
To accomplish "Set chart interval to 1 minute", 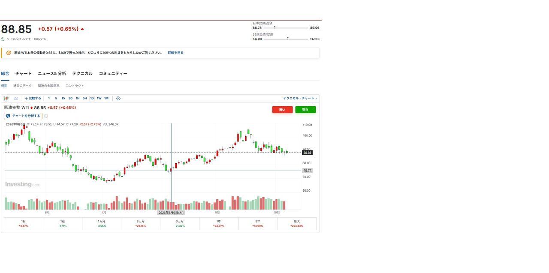I will point(49,99).
